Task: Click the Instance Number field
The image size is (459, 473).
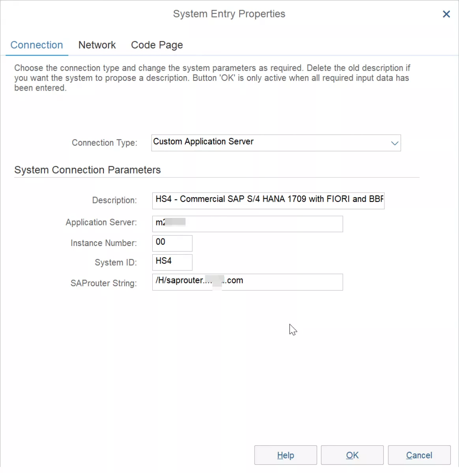Action: (x=172, y=243)
